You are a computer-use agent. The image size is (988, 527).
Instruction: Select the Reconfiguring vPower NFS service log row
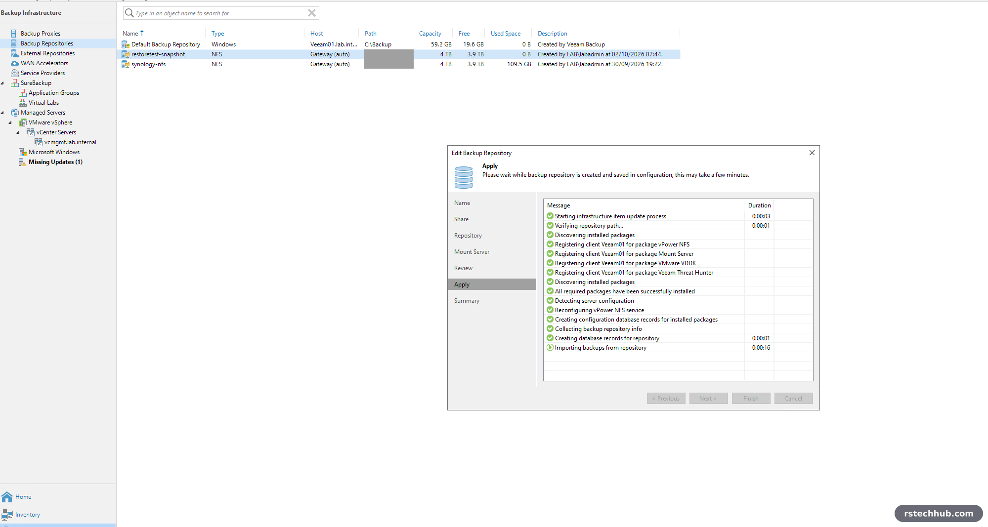(678, 310)
